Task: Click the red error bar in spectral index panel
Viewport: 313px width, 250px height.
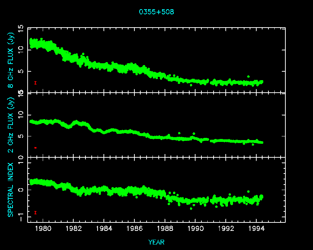Action: [x=35, y=213]
